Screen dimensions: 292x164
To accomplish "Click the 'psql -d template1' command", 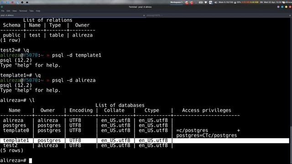I will coord(77,55).
